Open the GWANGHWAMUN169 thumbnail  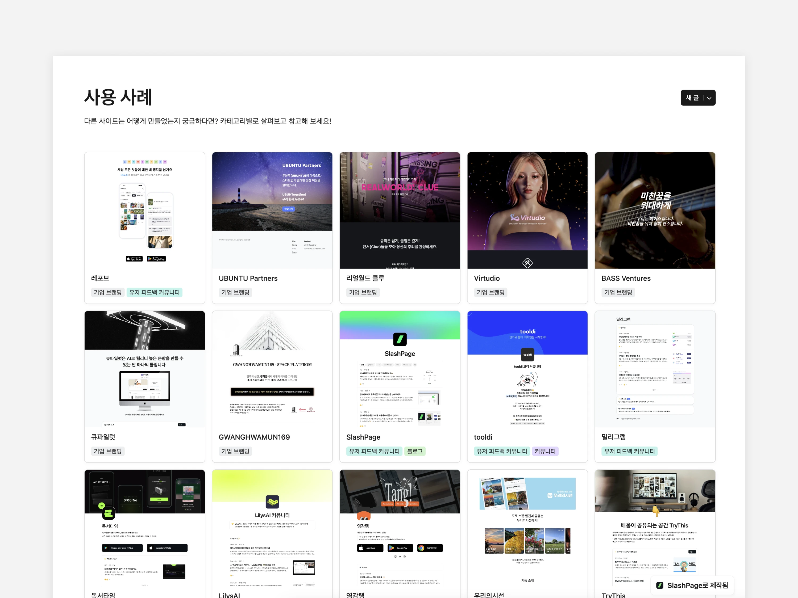pyautogui.click(x=272, y=369)
